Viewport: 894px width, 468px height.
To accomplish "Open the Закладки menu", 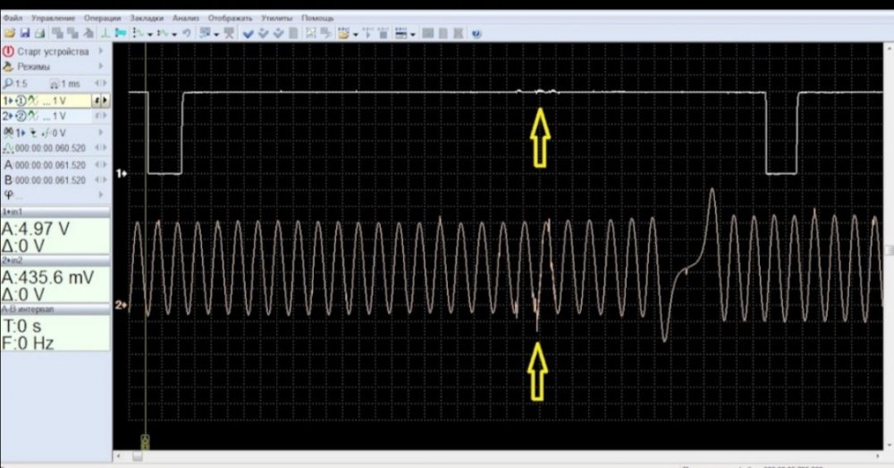I will point(147,18).
